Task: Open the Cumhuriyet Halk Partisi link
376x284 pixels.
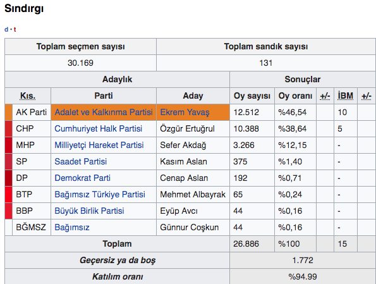Action: tap(99, 128)
